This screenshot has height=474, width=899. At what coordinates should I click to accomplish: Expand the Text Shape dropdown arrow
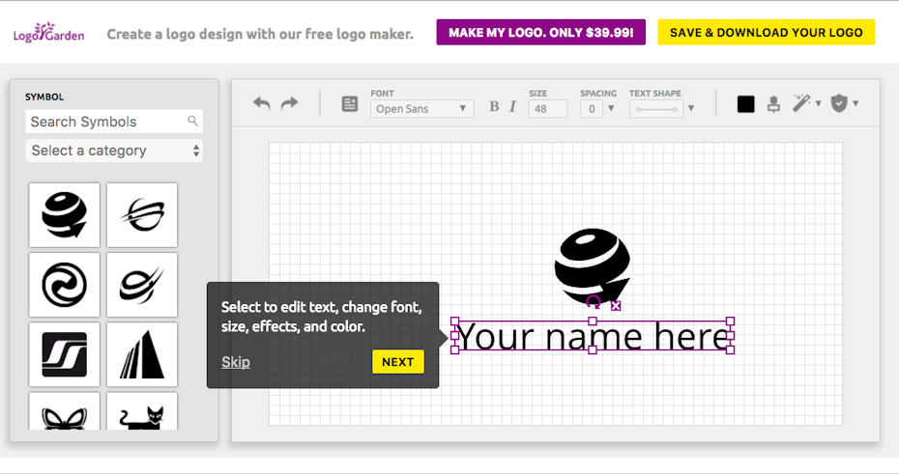pyautogui.click(x=691, y=109)
